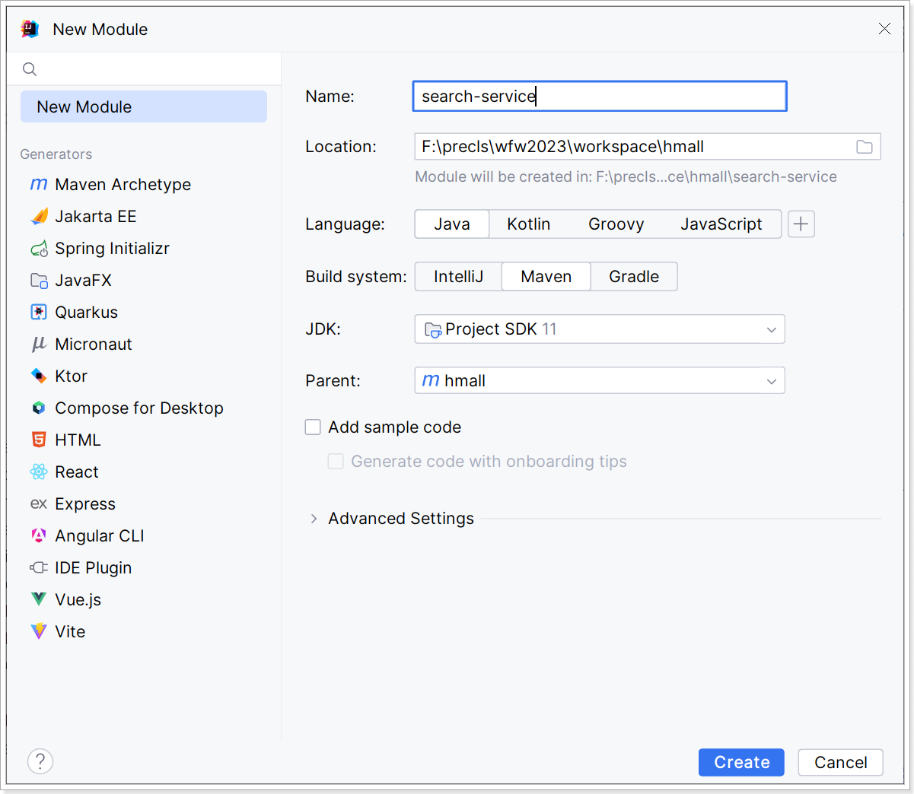914x794 pixels.
Task: Choose the Angular CLI icon
Action: tap(39, 536)
